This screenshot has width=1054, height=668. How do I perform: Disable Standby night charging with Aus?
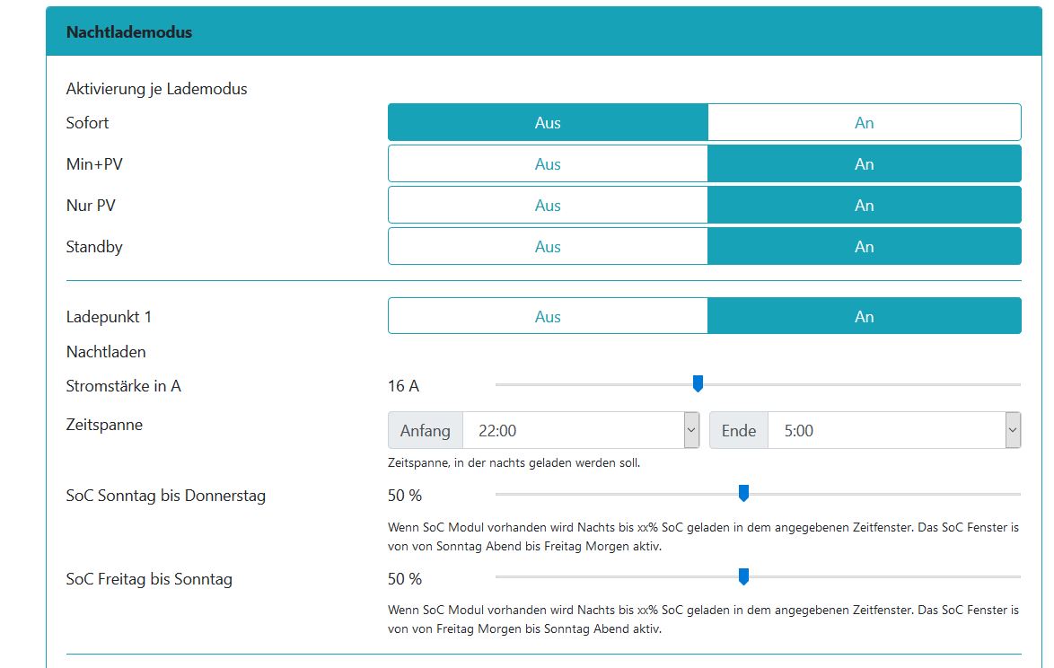(548, 247)
